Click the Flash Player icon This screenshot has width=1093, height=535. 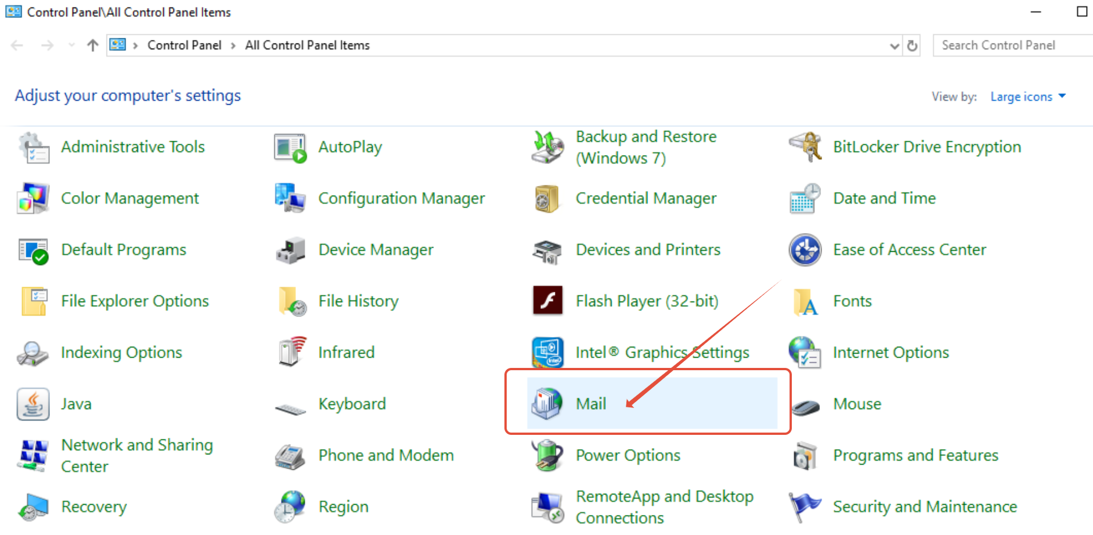coord(547,301)
